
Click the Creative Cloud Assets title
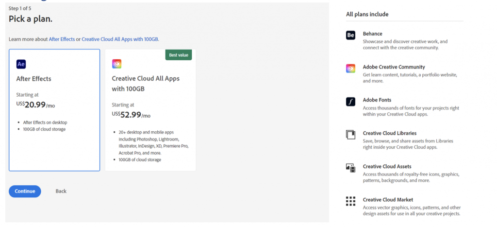(x=387, y=166)
